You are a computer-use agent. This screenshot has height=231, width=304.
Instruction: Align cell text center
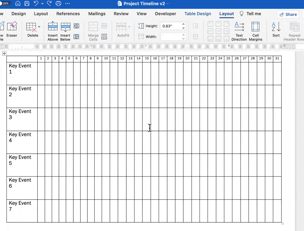pos(218,31)
